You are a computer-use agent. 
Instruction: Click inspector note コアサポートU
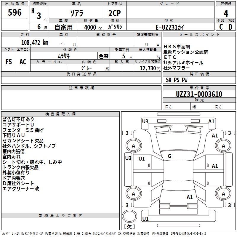(x=18, y=125)
